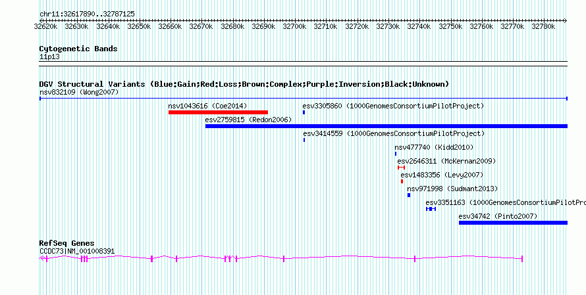Select the blue esv34742 gain bar
This screenshot has height=295, width=586.
513,223
